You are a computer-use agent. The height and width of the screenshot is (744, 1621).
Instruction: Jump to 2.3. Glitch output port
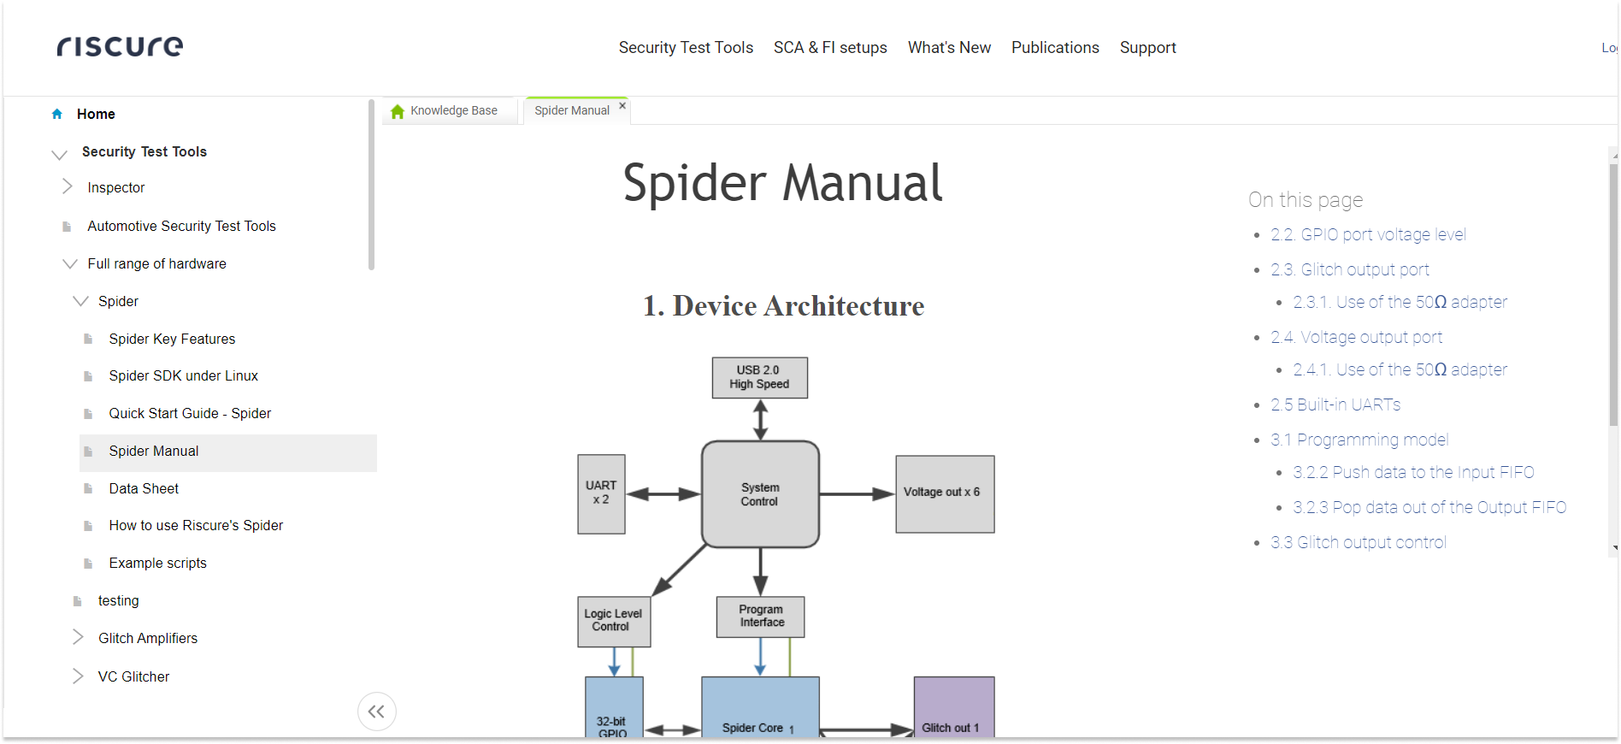1349,270
